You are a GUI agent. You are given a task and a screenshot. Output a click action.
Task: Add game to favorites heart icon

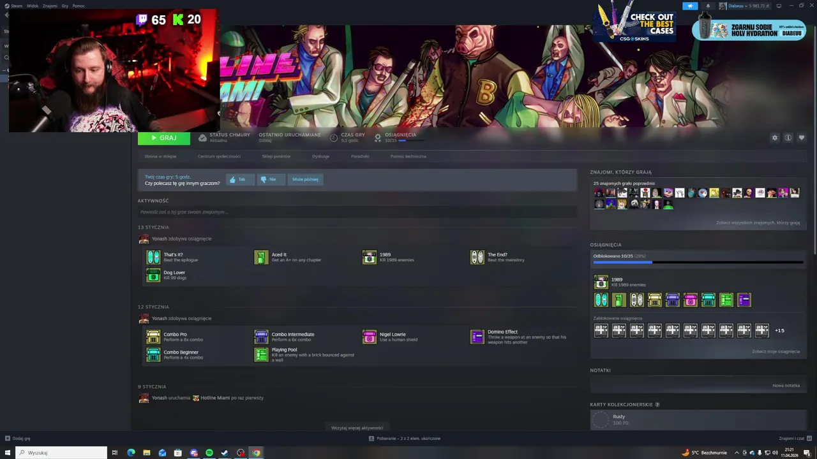click(802, 138)
